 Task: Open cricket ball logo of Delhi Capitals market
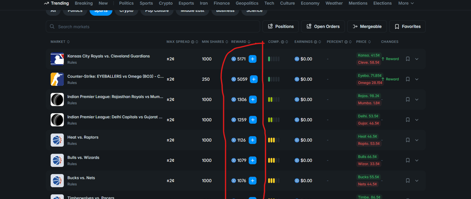click(57, 120)
